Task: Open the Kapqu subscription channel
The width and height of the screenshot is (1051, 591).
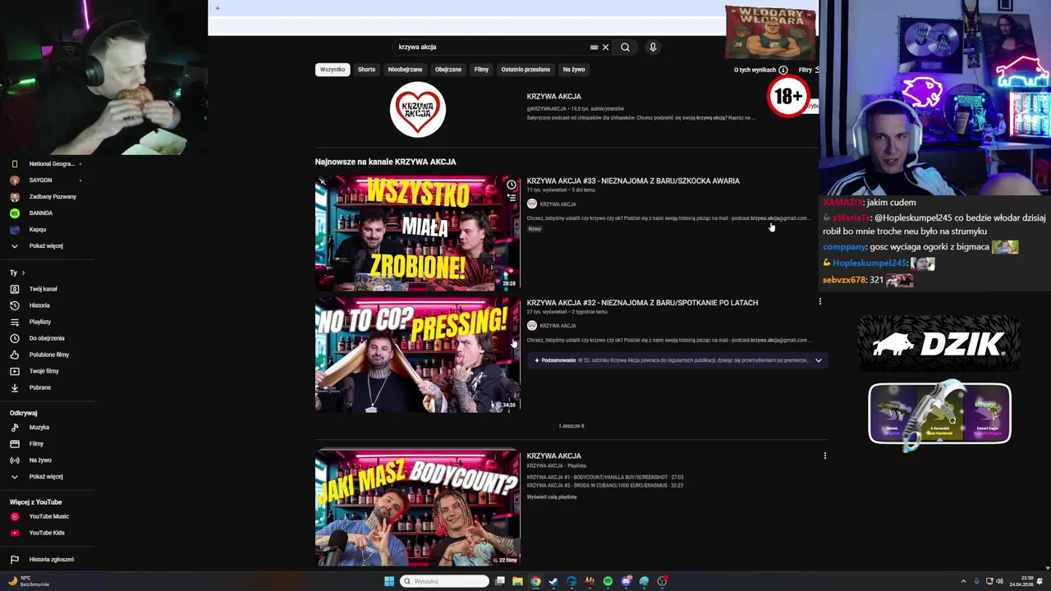Action: (x=37, y=229)
